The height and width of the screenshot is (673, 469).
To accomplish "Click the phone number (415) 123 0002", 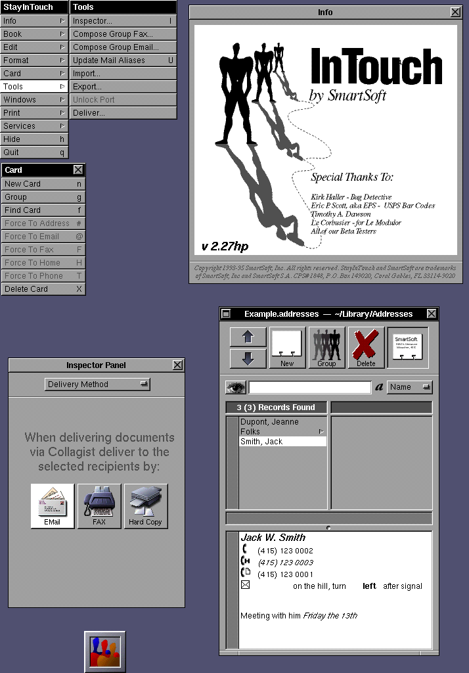I will [285, 551].
